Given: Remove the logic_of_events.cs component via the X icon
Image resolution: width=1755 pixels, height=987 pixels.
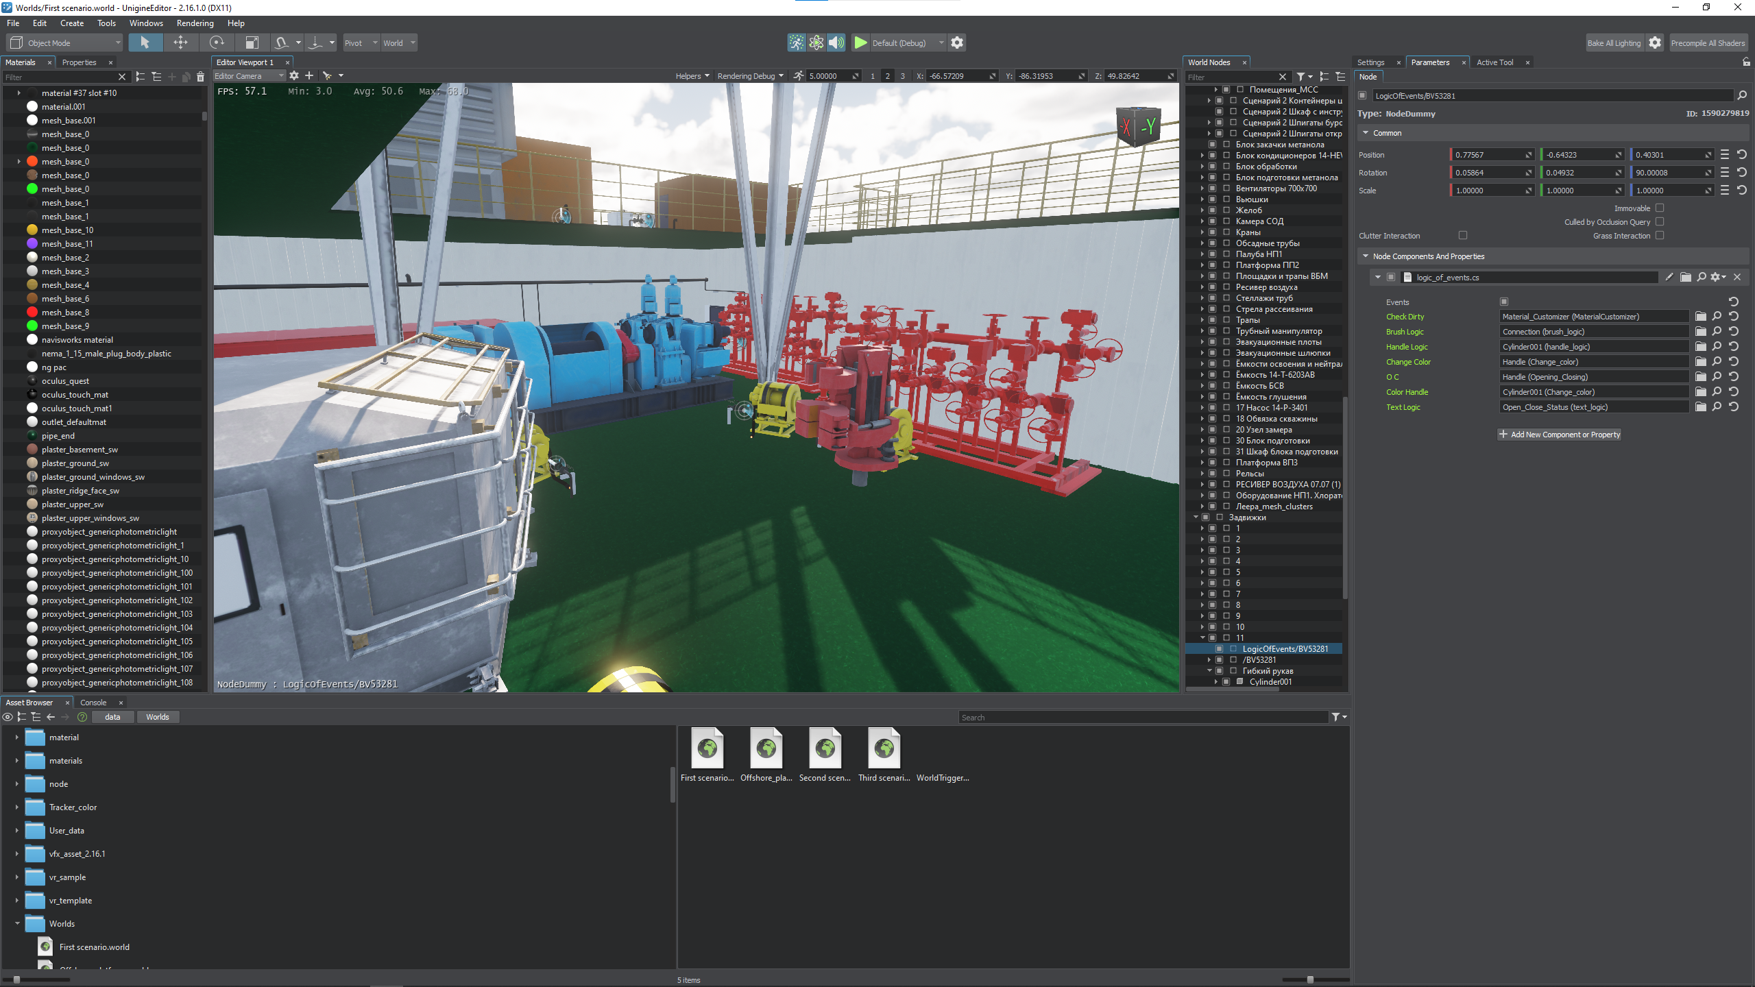Looking at the screenshot, I should (x=1737, y=277).
